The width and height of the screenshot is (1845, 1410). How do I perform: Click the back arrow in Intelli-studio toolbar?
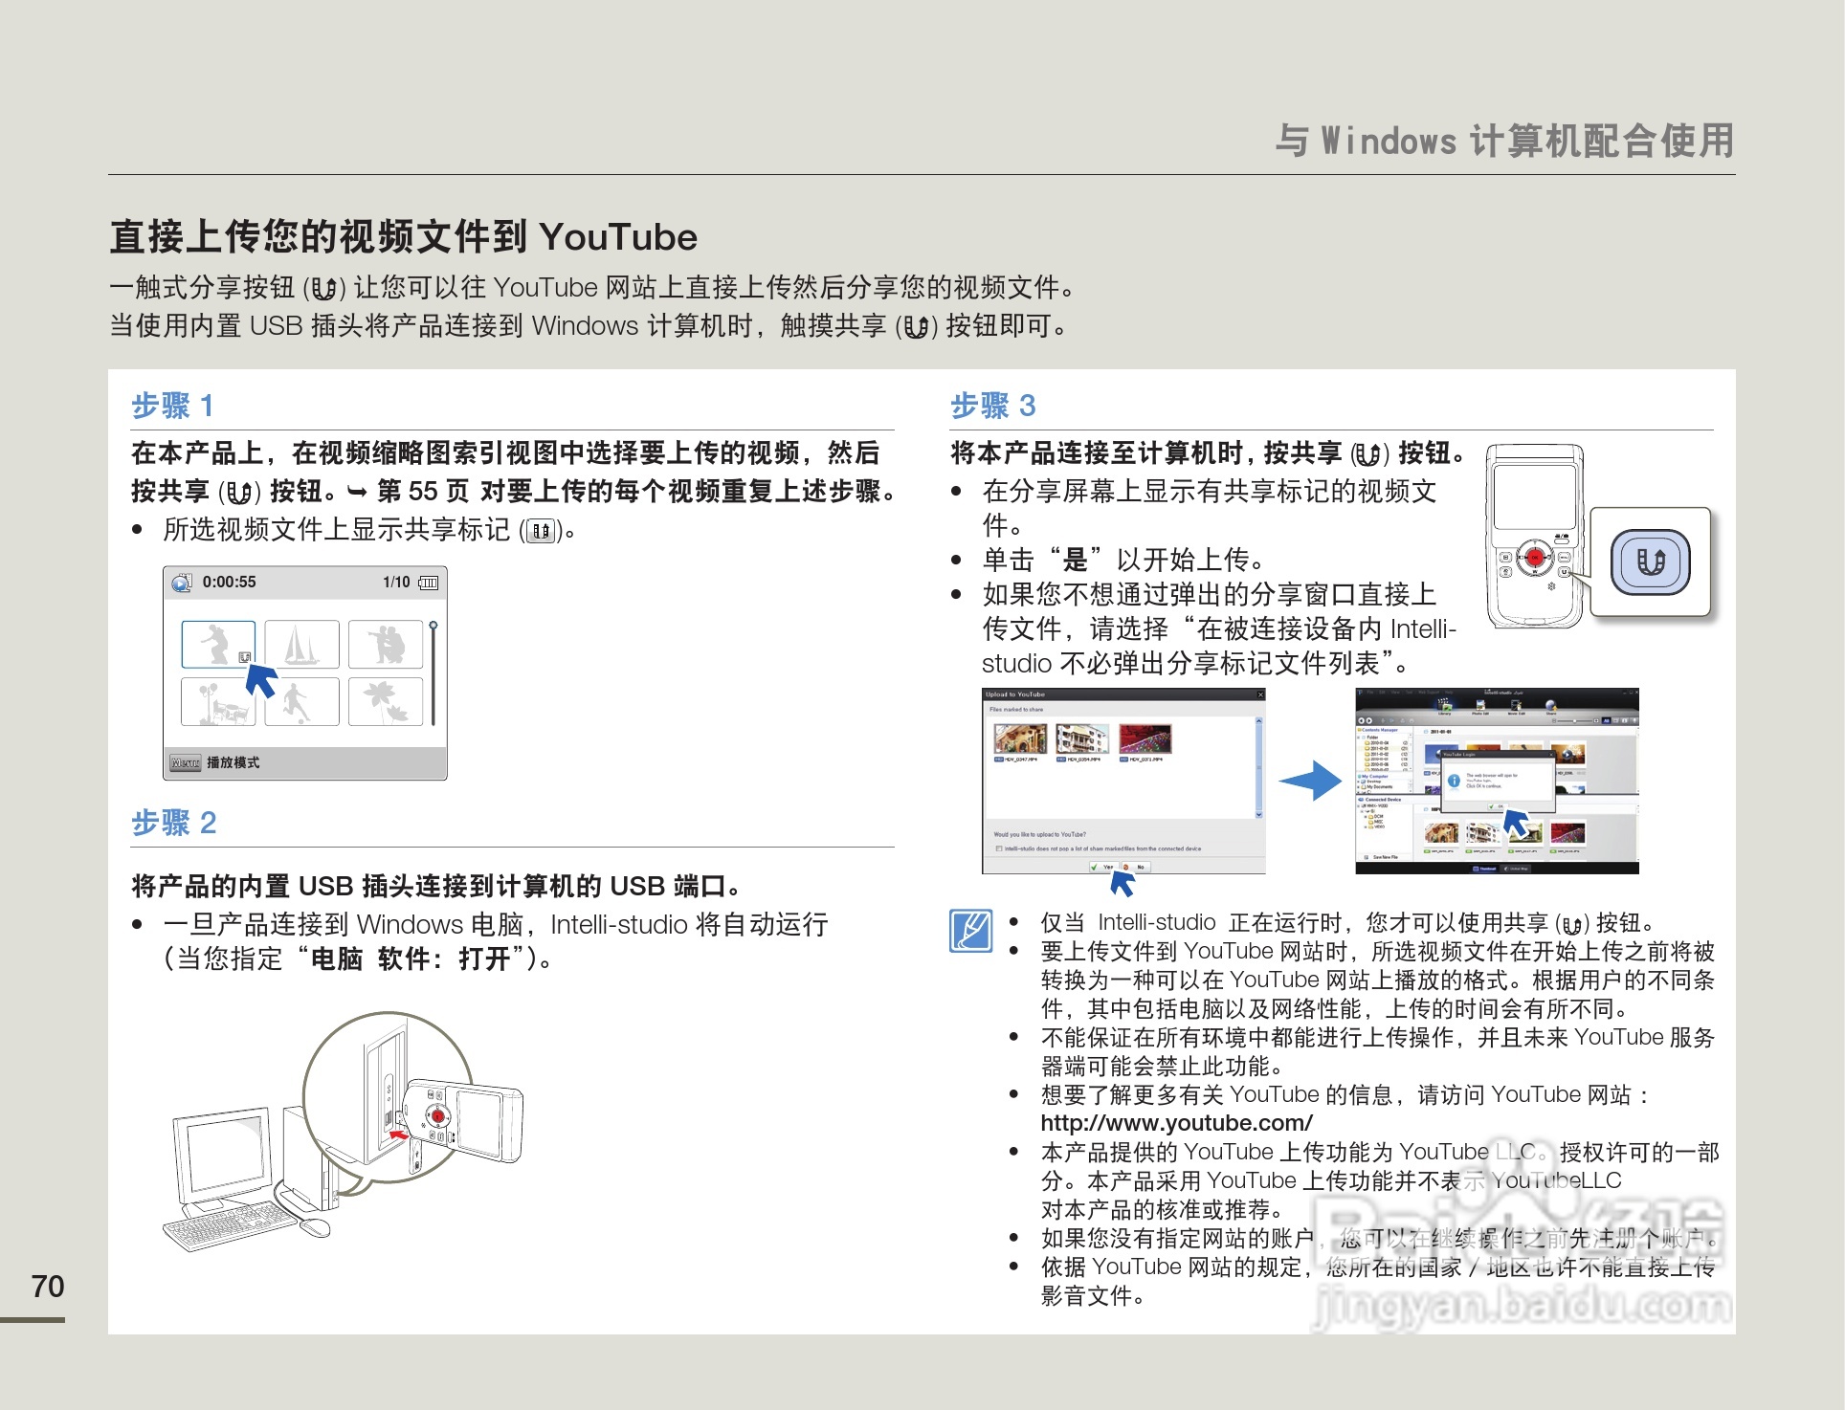tap(1361, 720)
